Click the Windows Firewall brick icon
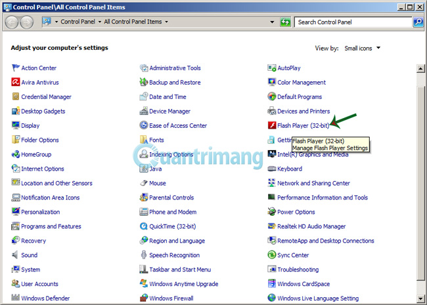 (x=143, y=298)
